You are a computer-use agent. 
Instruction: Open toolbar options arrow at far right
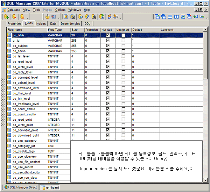tap(206, 18)
